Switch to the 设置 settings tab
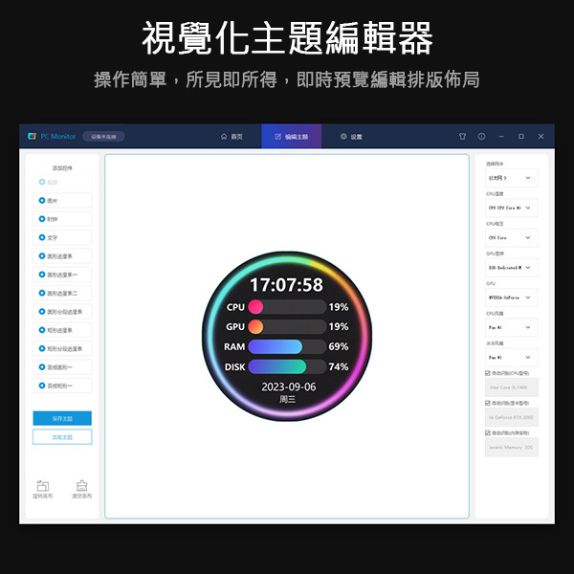Viewport: 574px width, 574px height. [x=351, y=136]
